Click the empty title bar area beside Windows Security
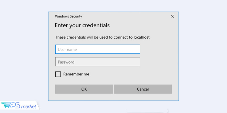 [x=126, y=16]
